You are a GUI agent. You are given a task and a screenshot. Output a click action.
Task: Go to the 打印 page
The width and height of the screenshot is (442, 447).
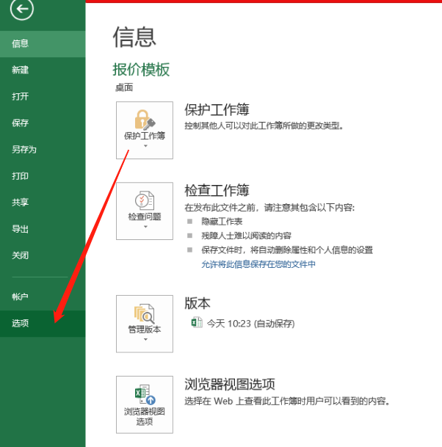point(21,176)
